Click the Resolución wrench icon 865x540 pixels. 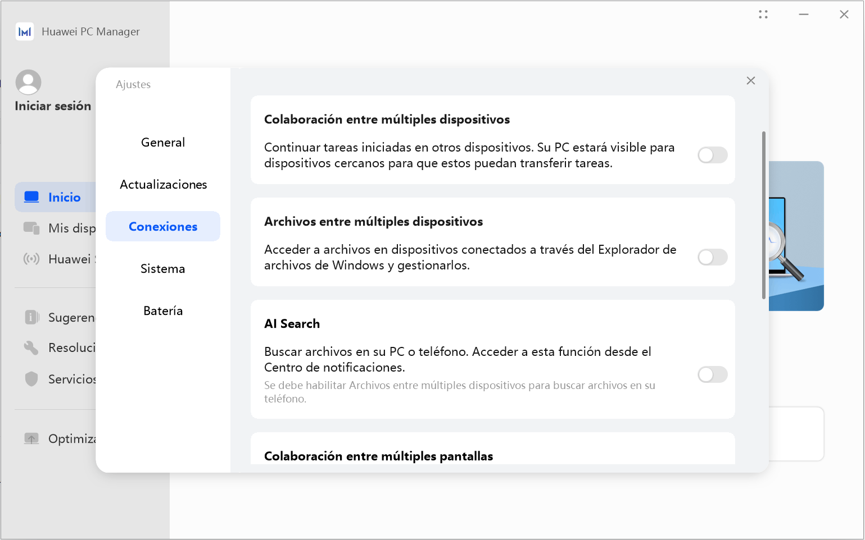(31, 348)
